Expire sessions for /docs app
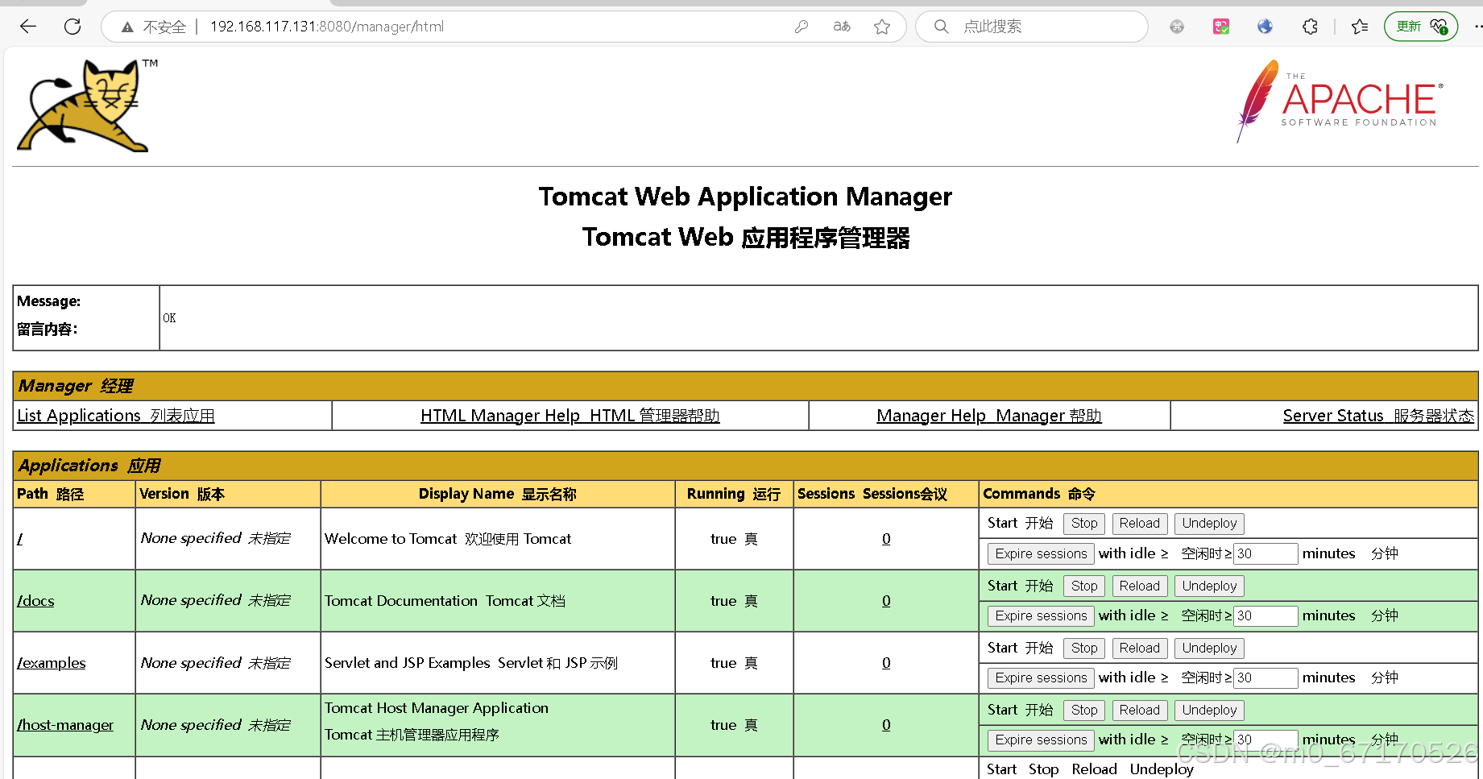 pyautogui.click(x=1041, y=616)
